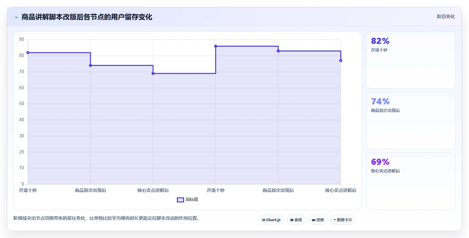Screen dimensions: 469x238
Task: Select the 进度 chip
Action: (x=318, y=220)
